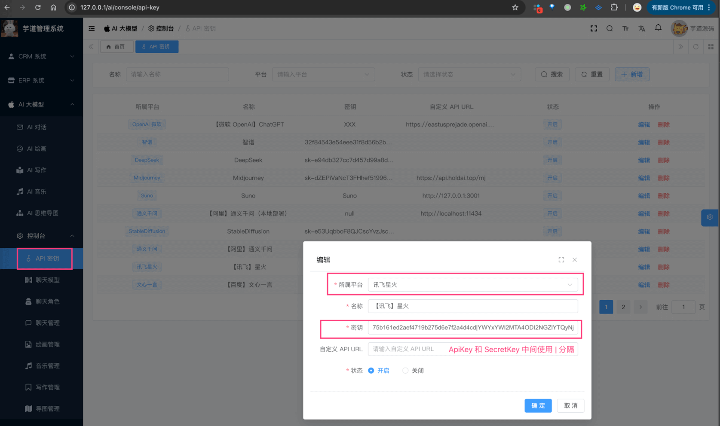Open the 所属平台 dropdown in edit dialog
Screen dimensions: 720x426
(x=473, y=285)
